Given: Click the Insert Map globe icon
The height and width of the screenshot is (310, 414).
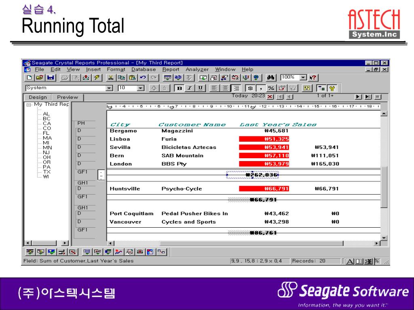Looking at the screenshot, I should coord(256,77).
